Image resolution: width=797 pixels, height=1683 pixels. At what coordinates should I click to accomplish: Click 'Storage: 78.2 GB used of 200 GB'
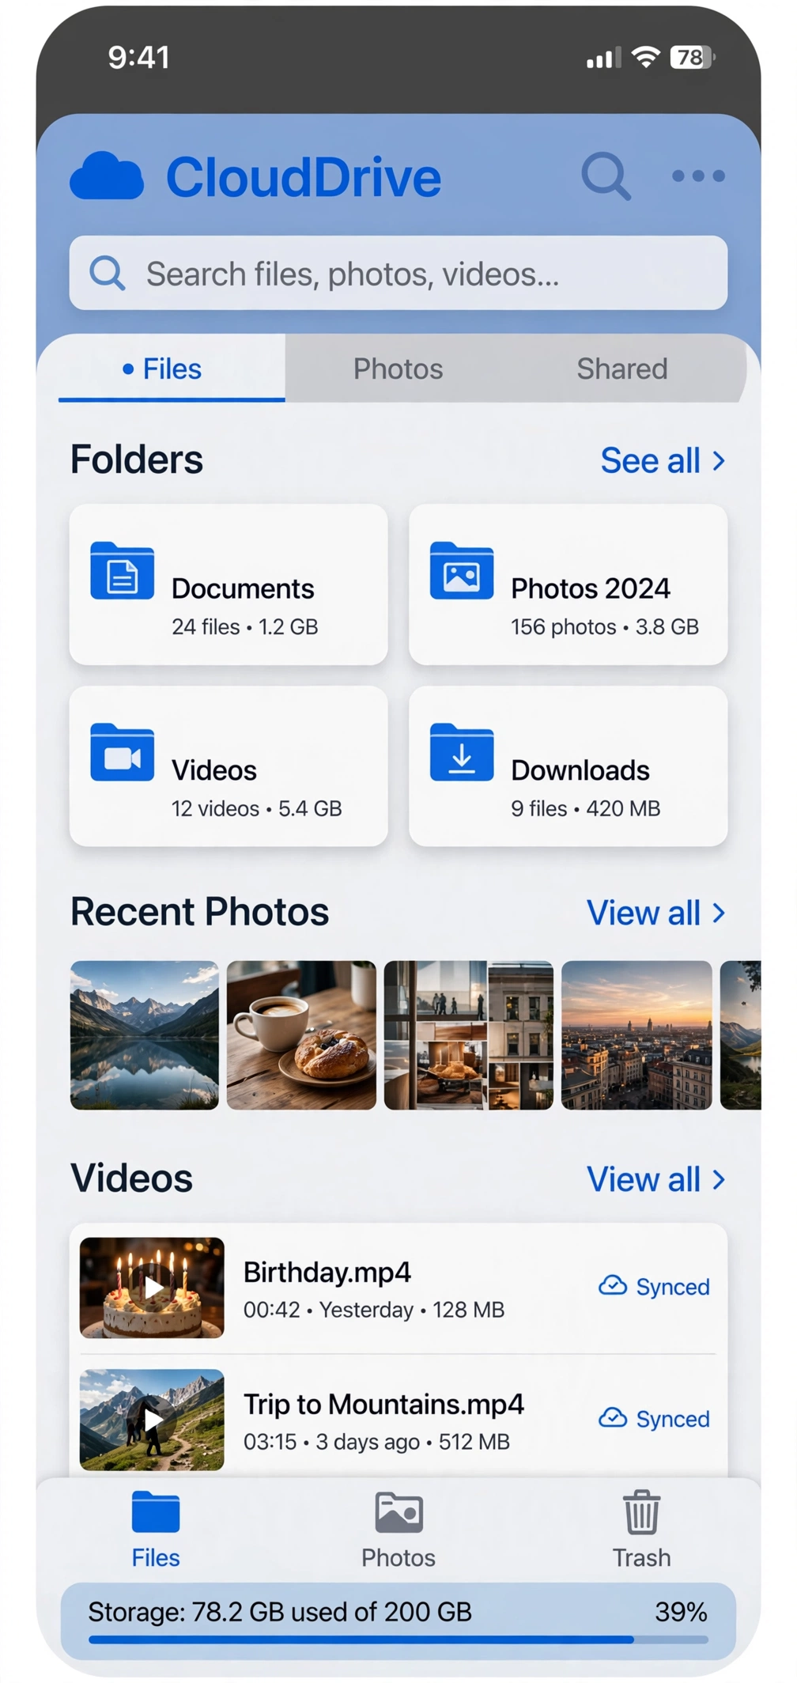280,1612
